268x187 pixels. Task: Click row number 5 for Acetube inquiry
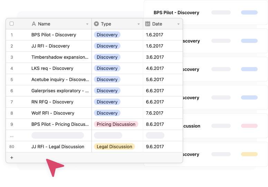12,80
